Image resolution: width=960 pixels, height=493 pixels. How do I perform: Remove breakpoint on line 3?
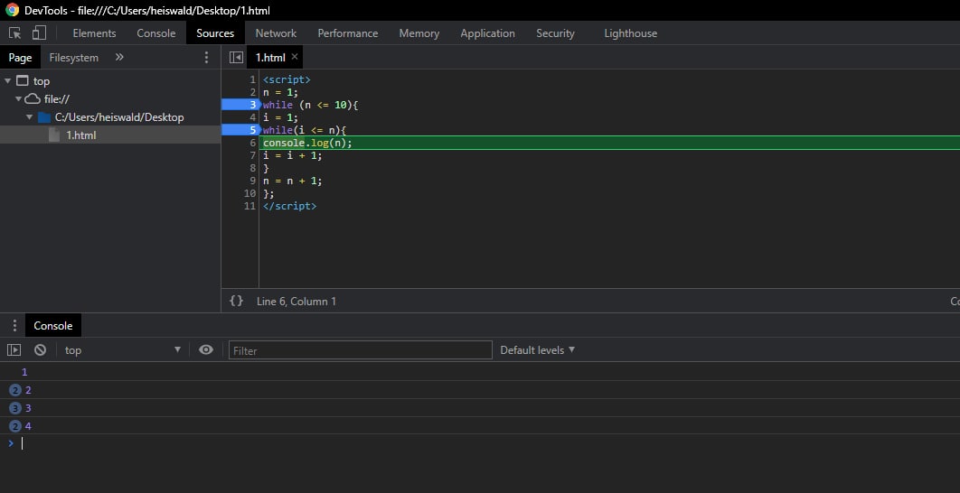coord(240,105)
